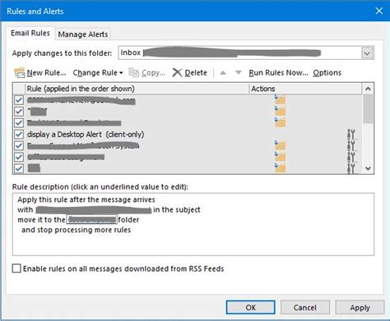Confirm with the OK button

click(x=250, y=307)
